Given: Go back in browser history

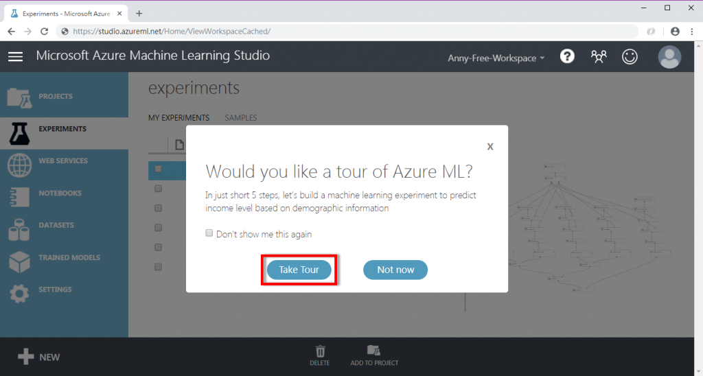Looking at the screenshot, I should click(x=11, y=32).
